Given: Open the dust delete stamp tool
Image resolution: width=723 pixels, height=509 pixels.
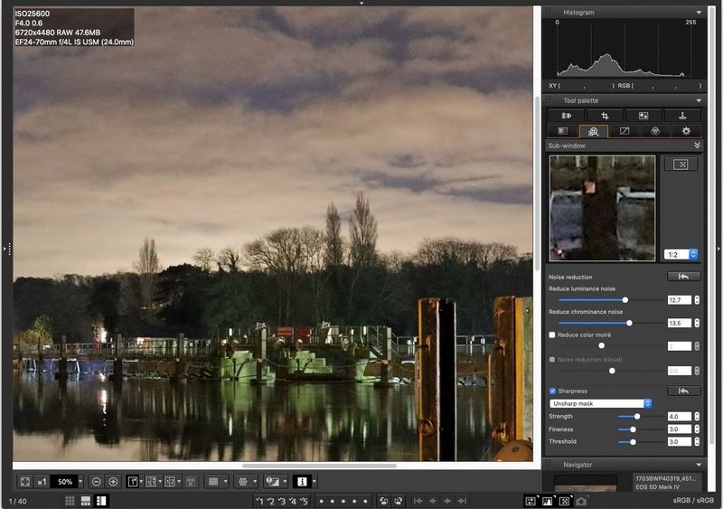Looking at the screenshot, I should [682, 116].
